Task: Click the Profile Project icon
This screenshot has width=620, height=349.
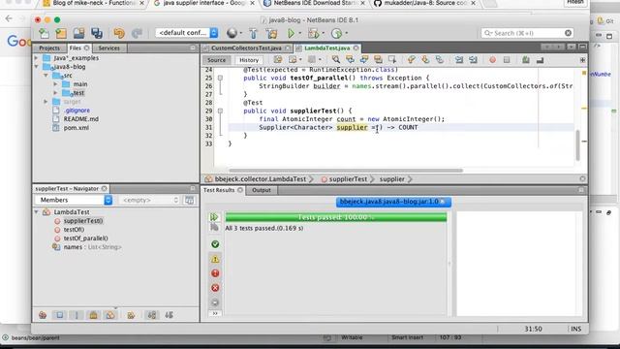Action: pos(336,33)
